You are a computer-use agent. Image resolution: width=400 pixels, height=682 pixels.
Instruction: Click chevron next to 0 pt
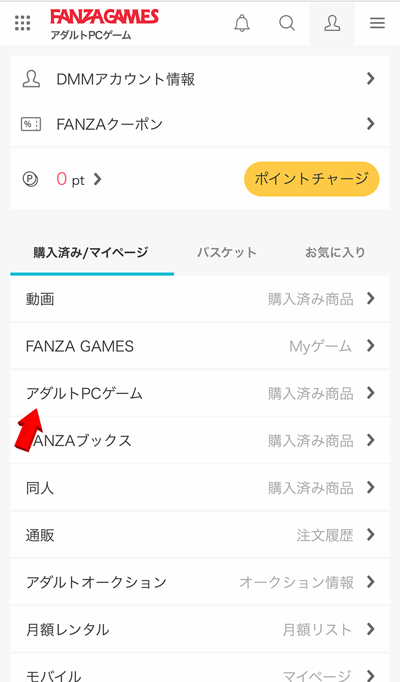(97, 180)
